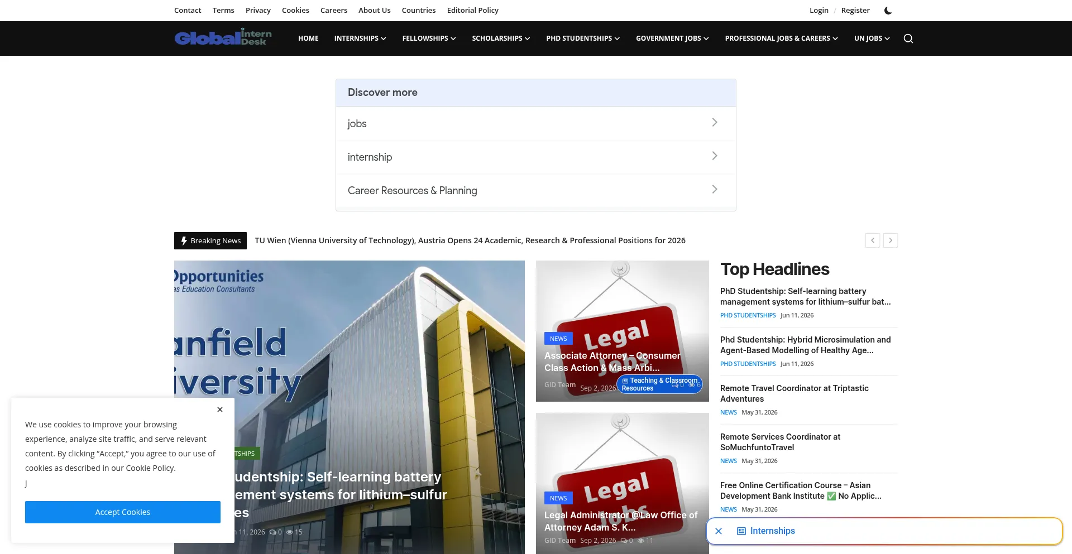Expand the Scholarships dropdown menu
This screenshot has width=1072, height=554.
click(x=501, y=38)
